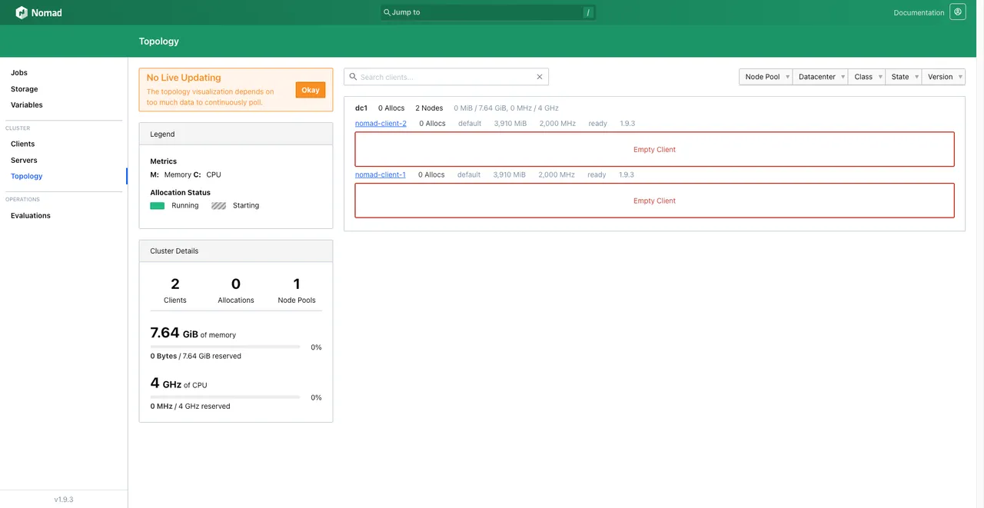Click the memory usage progress bar
This screenshot has height=508, width=984.
(225, 347)
